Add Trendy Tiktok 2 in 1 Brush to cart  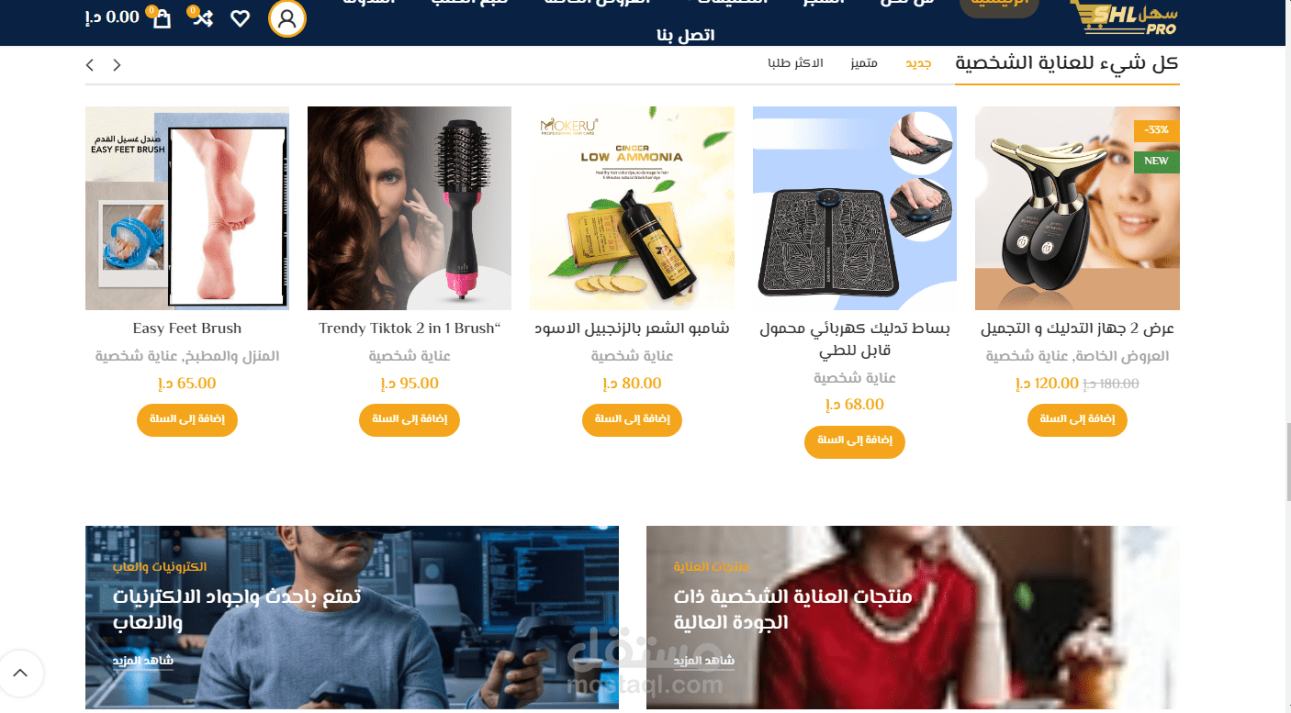point(410,420)
